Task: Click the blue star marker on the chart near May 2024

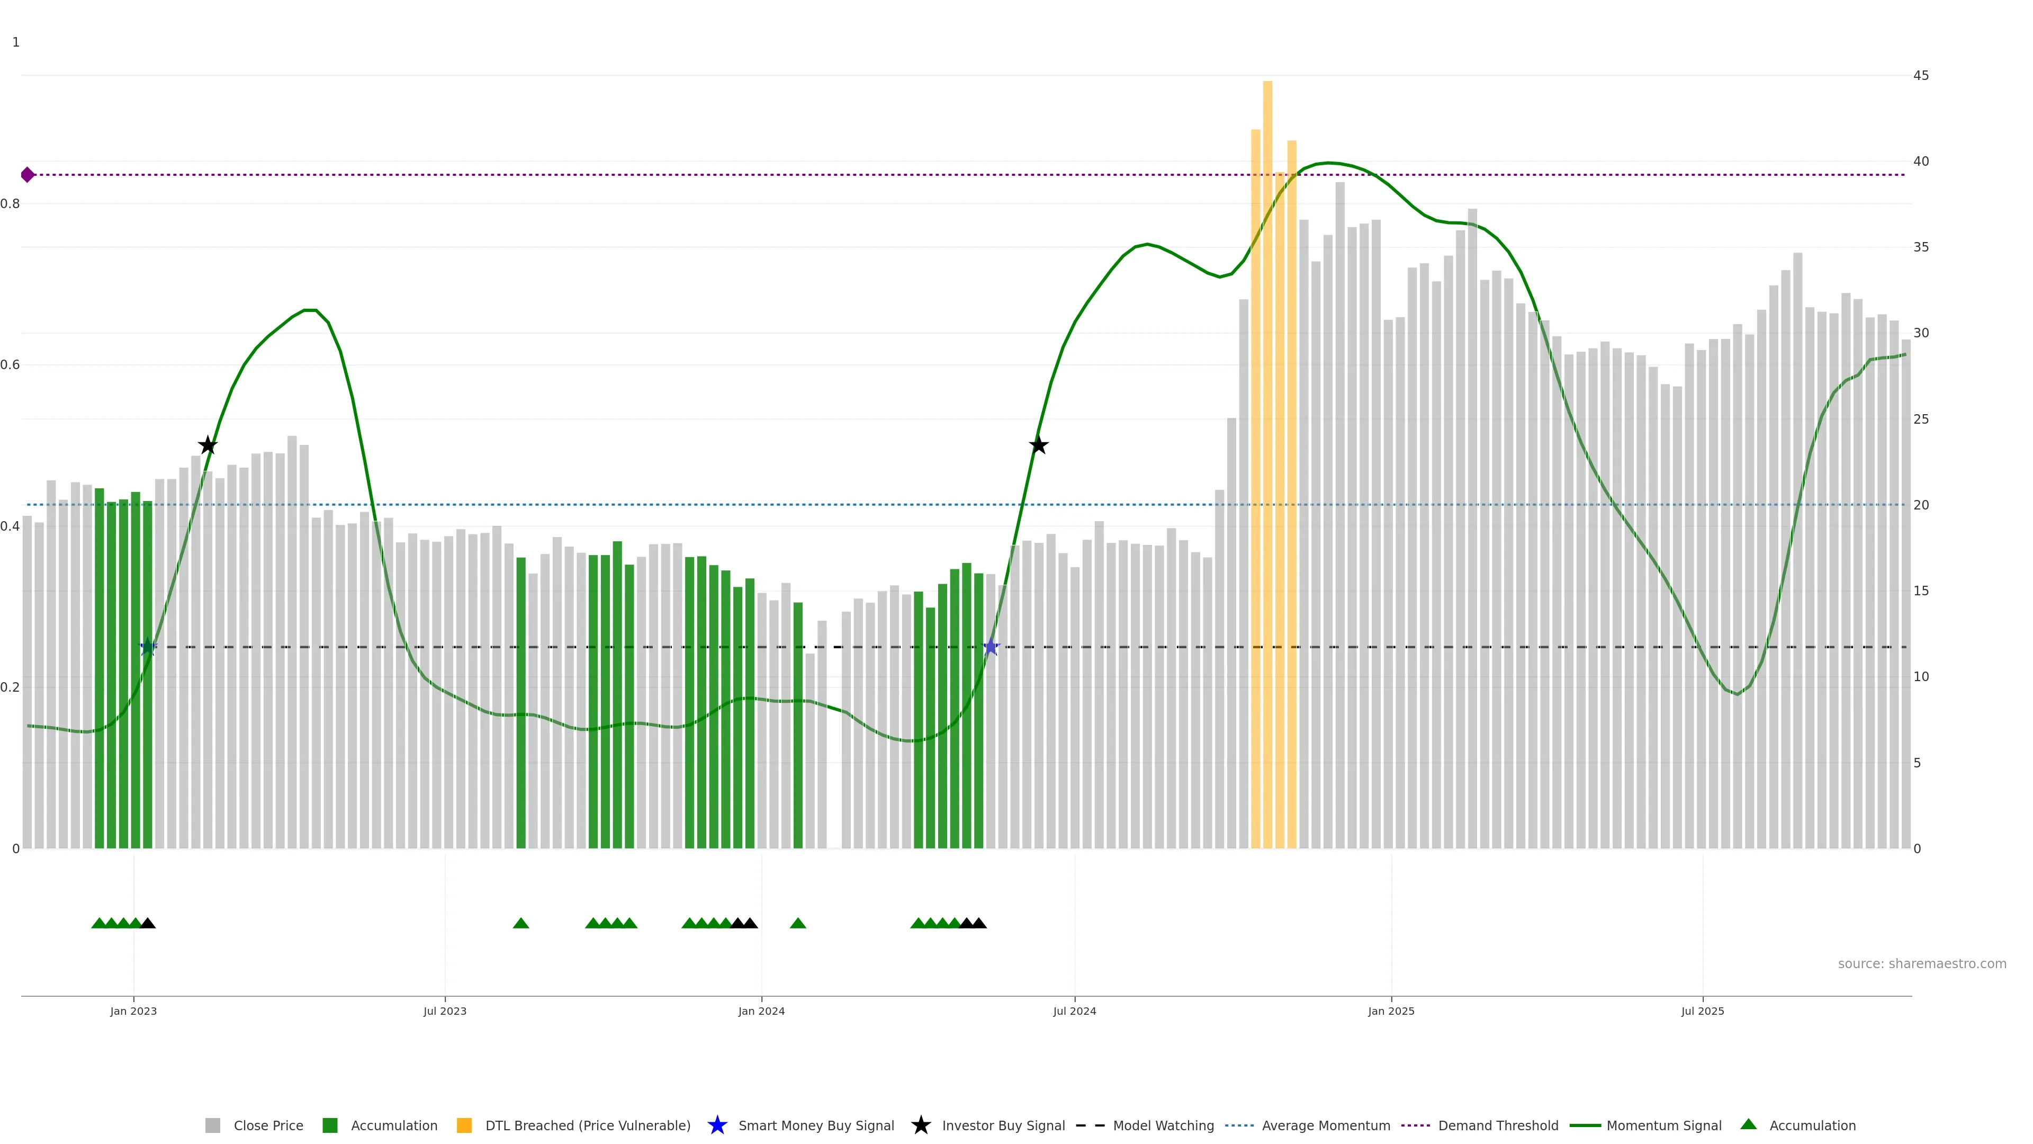Action: coord(991,647)
